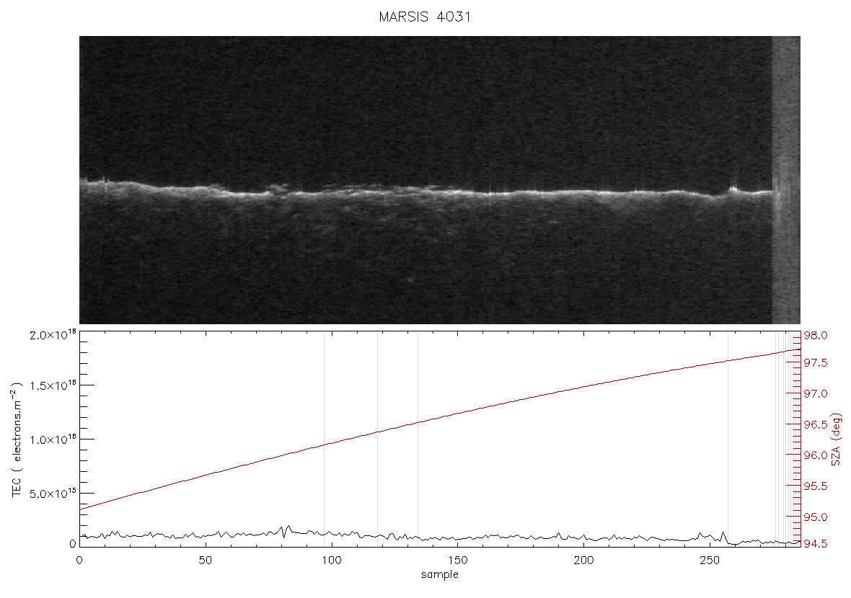851x598 pixels.
Task: Click the SZA axis value "95.0"
Action: (x=816, y=517)
